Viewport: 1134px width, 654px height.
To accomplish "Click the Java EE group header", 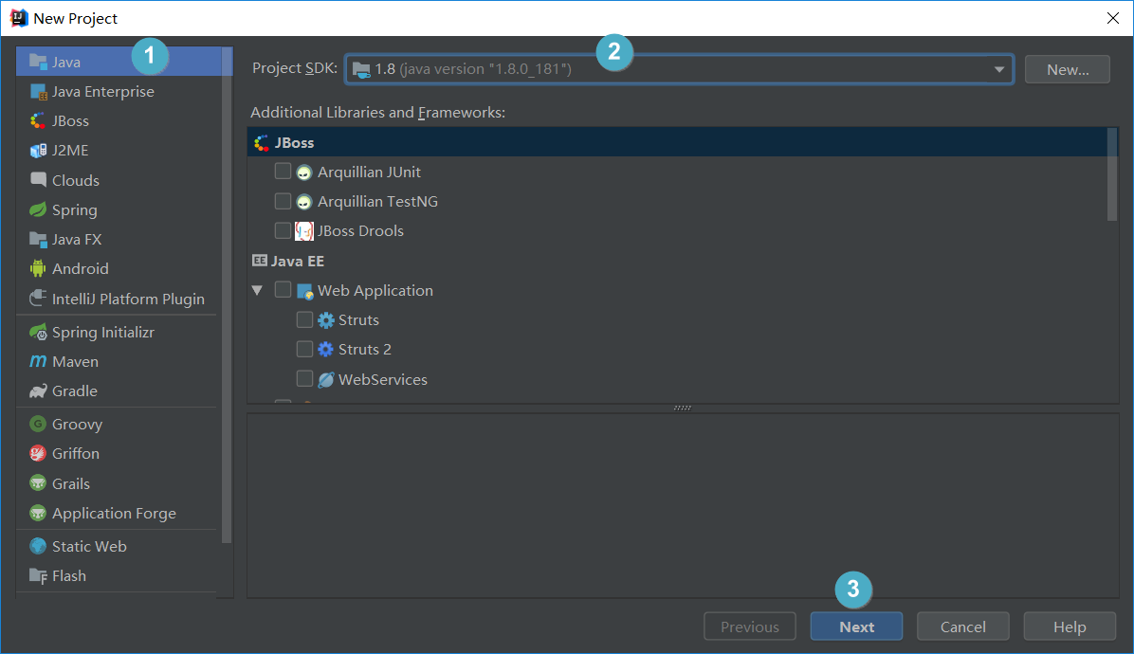I will point(288,261).
